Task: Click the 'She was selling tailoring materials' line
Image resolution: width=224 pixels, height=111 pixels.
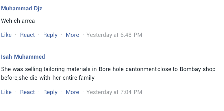Action: [108, 69]
